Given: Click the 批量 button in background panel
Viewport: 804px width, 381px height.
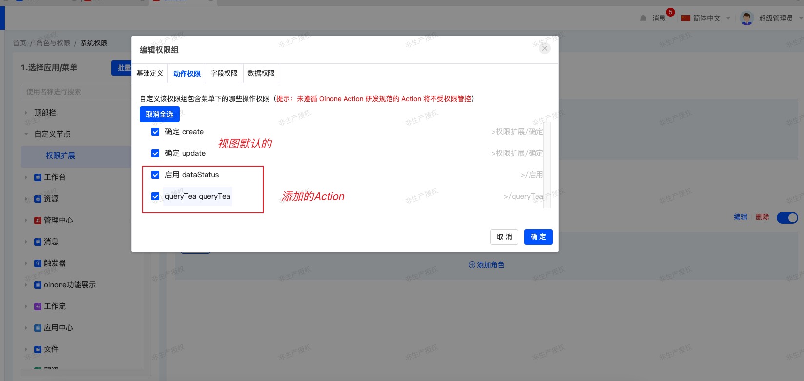Looking at the screenshot, I should click(x=122, y=68).
